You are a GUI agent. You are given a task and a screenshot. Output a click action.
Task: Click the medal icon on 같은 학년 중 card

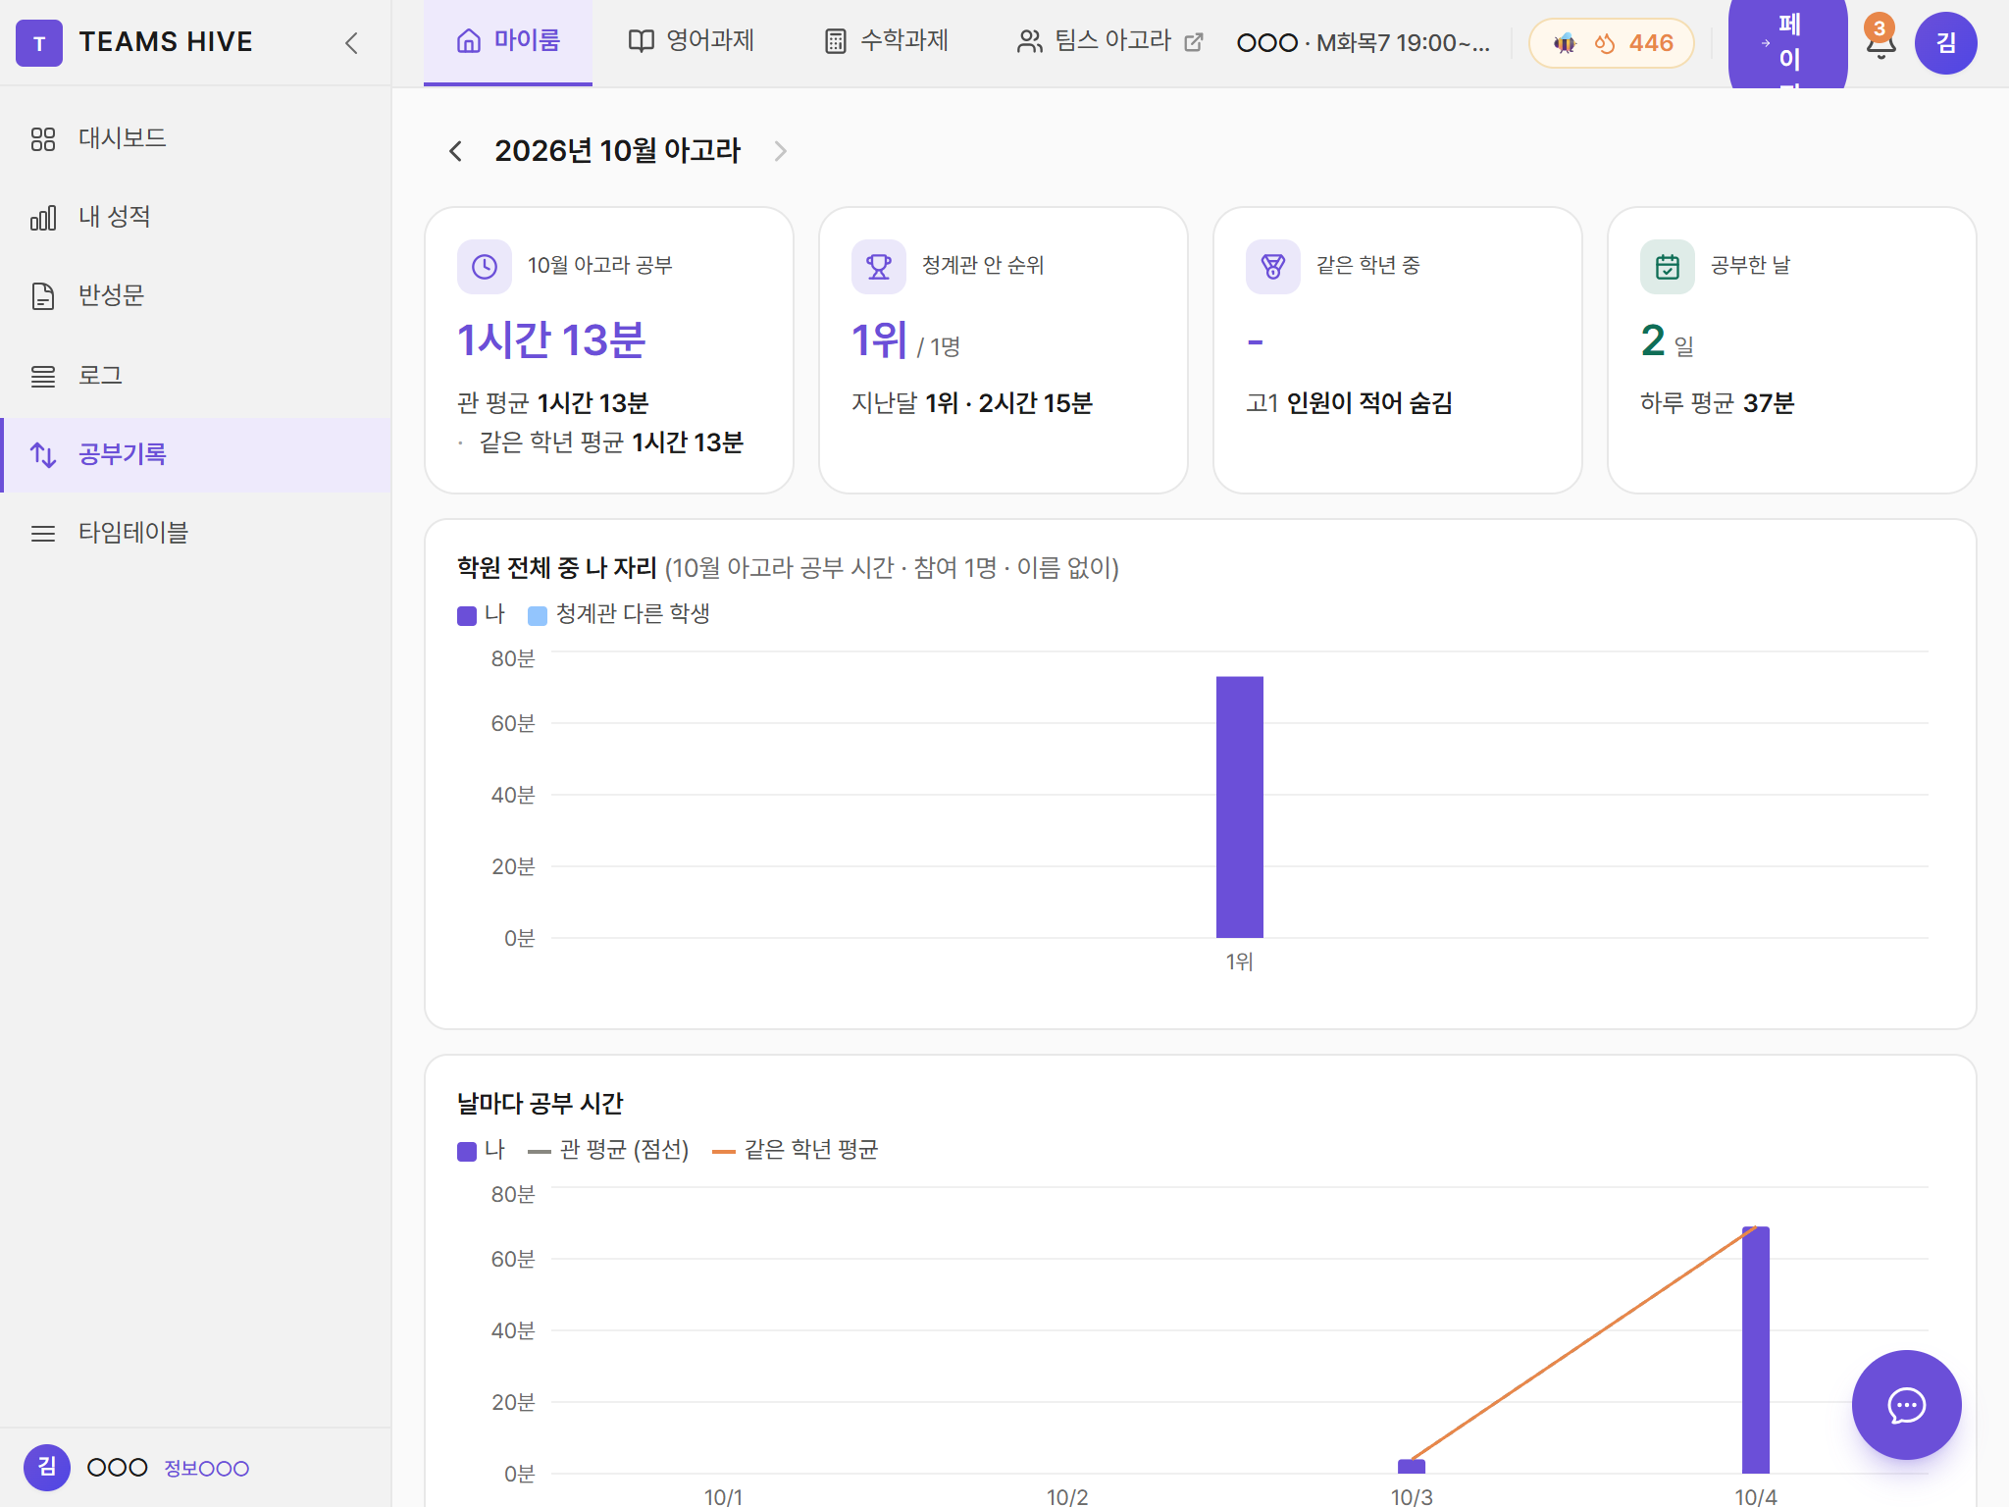click(1273, 267)
